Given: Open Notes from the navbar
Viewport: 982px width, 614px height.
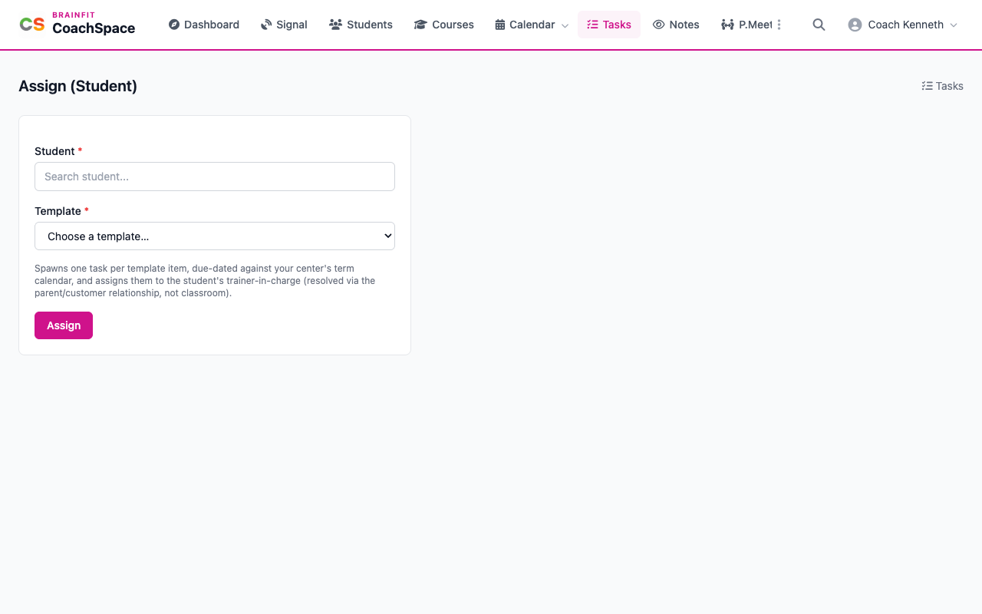Looking at the screenshot, I should point(676,25).
